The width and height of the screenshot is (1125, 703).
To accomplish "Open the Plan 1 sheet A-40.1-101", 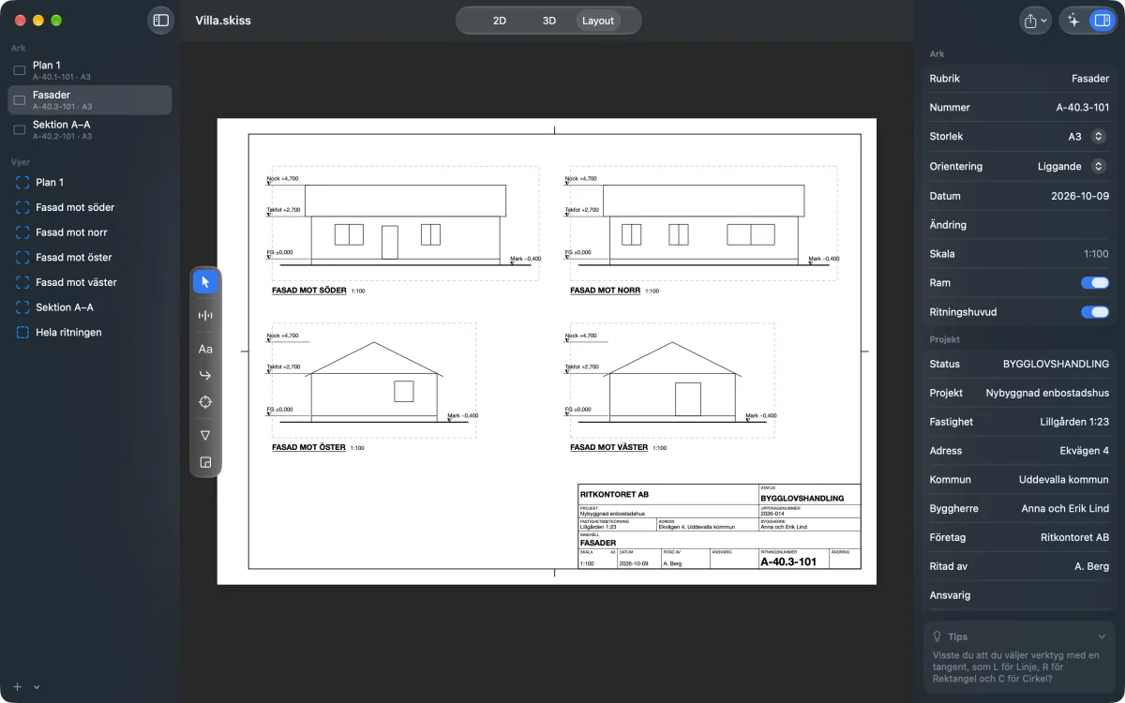I will coord(90,70).
